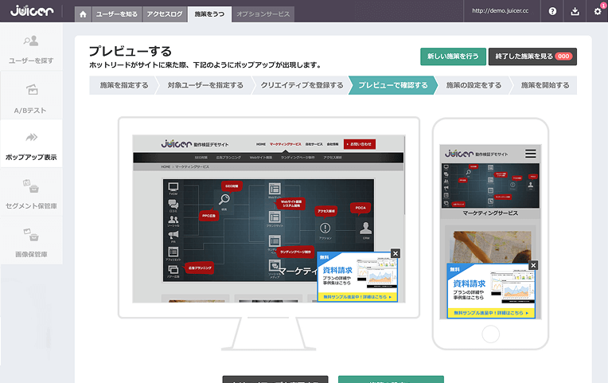Select ユーザーを探す in the sidebar
608x383 pixels.
31,49
